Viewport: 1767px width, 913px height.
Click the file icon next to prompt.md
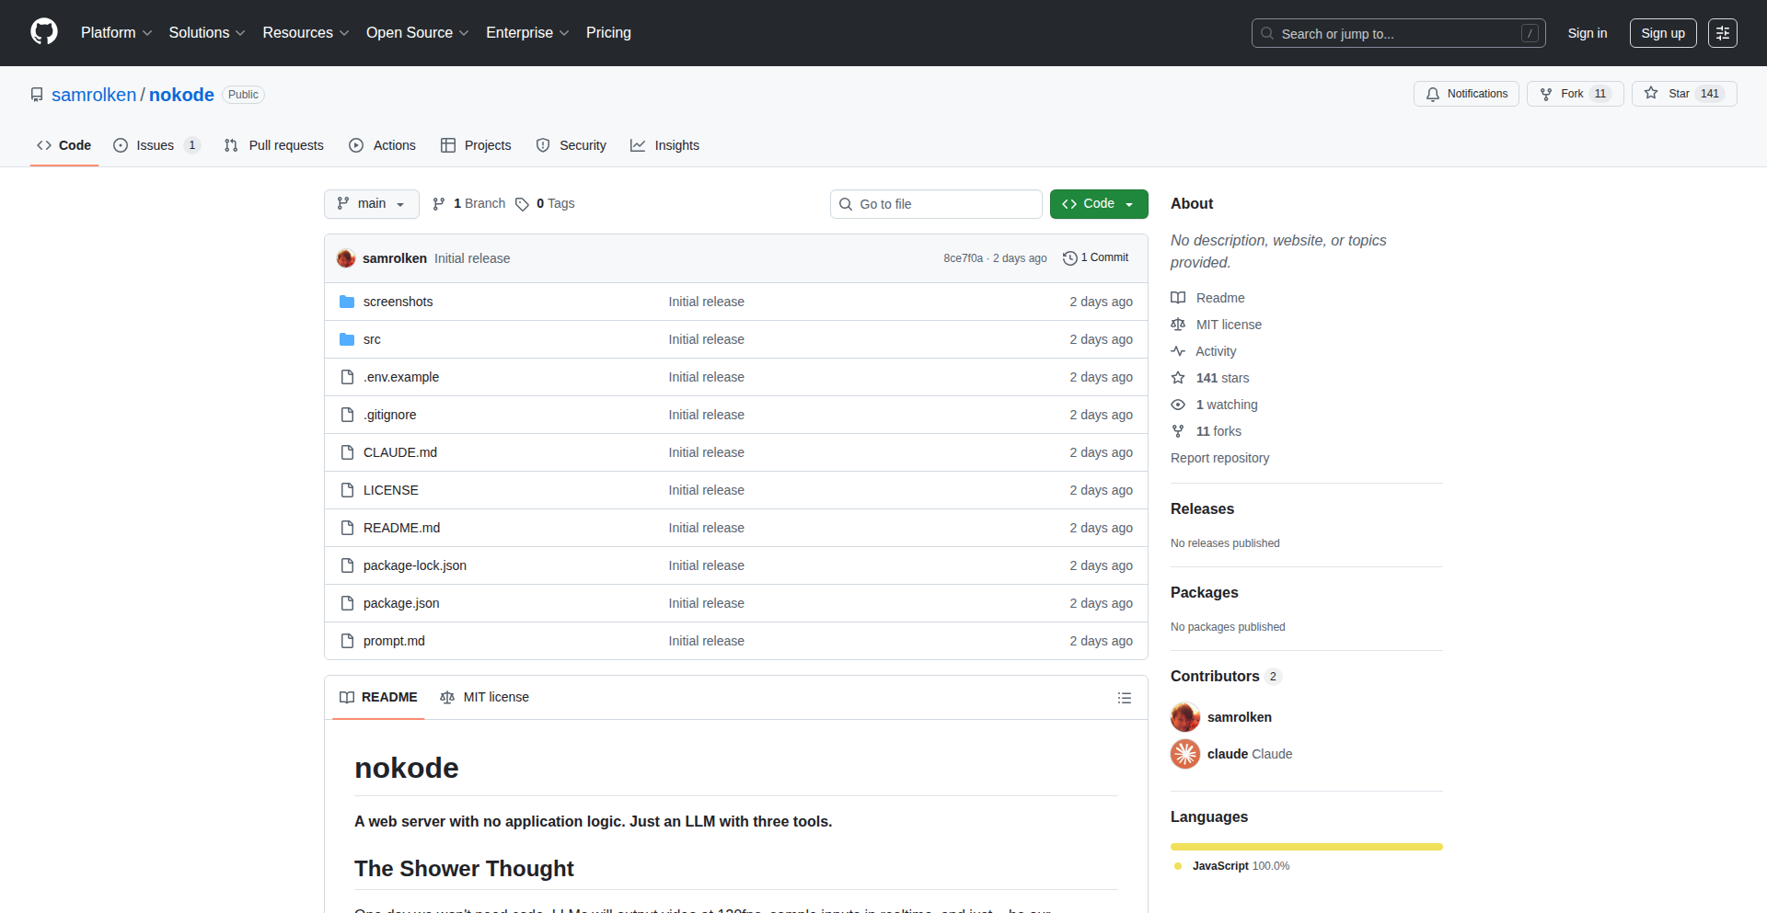point(347,641)
